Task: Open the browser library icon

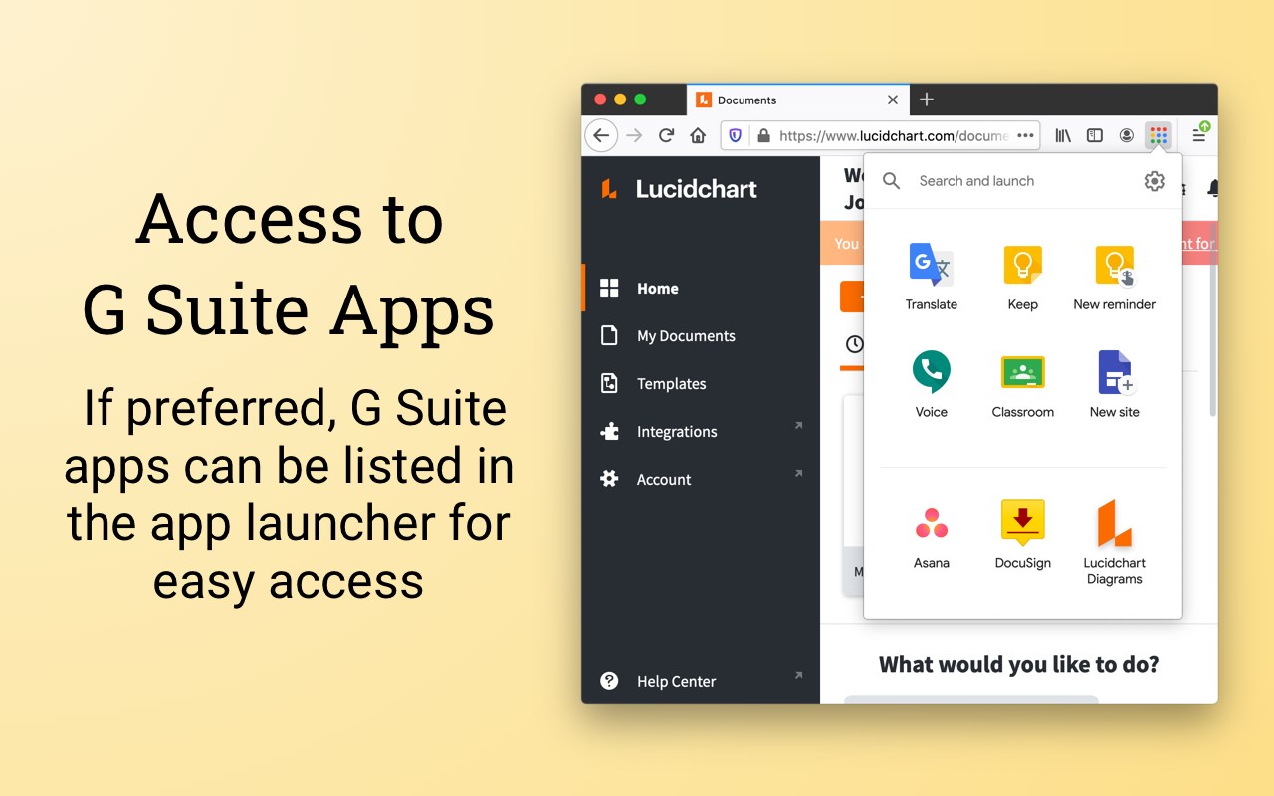Action: point(1063,135)
